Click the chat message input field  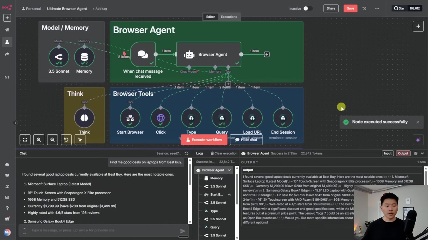click(x=104, y=230)
